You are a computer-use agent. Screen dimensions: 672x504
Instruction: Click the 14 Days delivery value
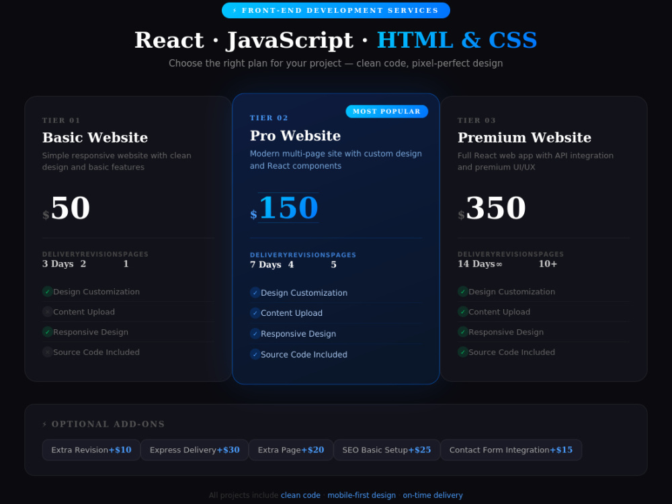476,264
